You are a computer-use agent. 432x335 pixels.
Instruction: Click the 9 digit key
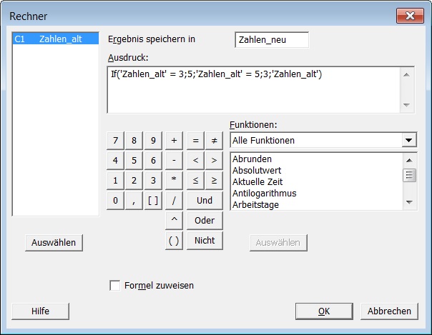pyautogui.click(x=153, y=141)
